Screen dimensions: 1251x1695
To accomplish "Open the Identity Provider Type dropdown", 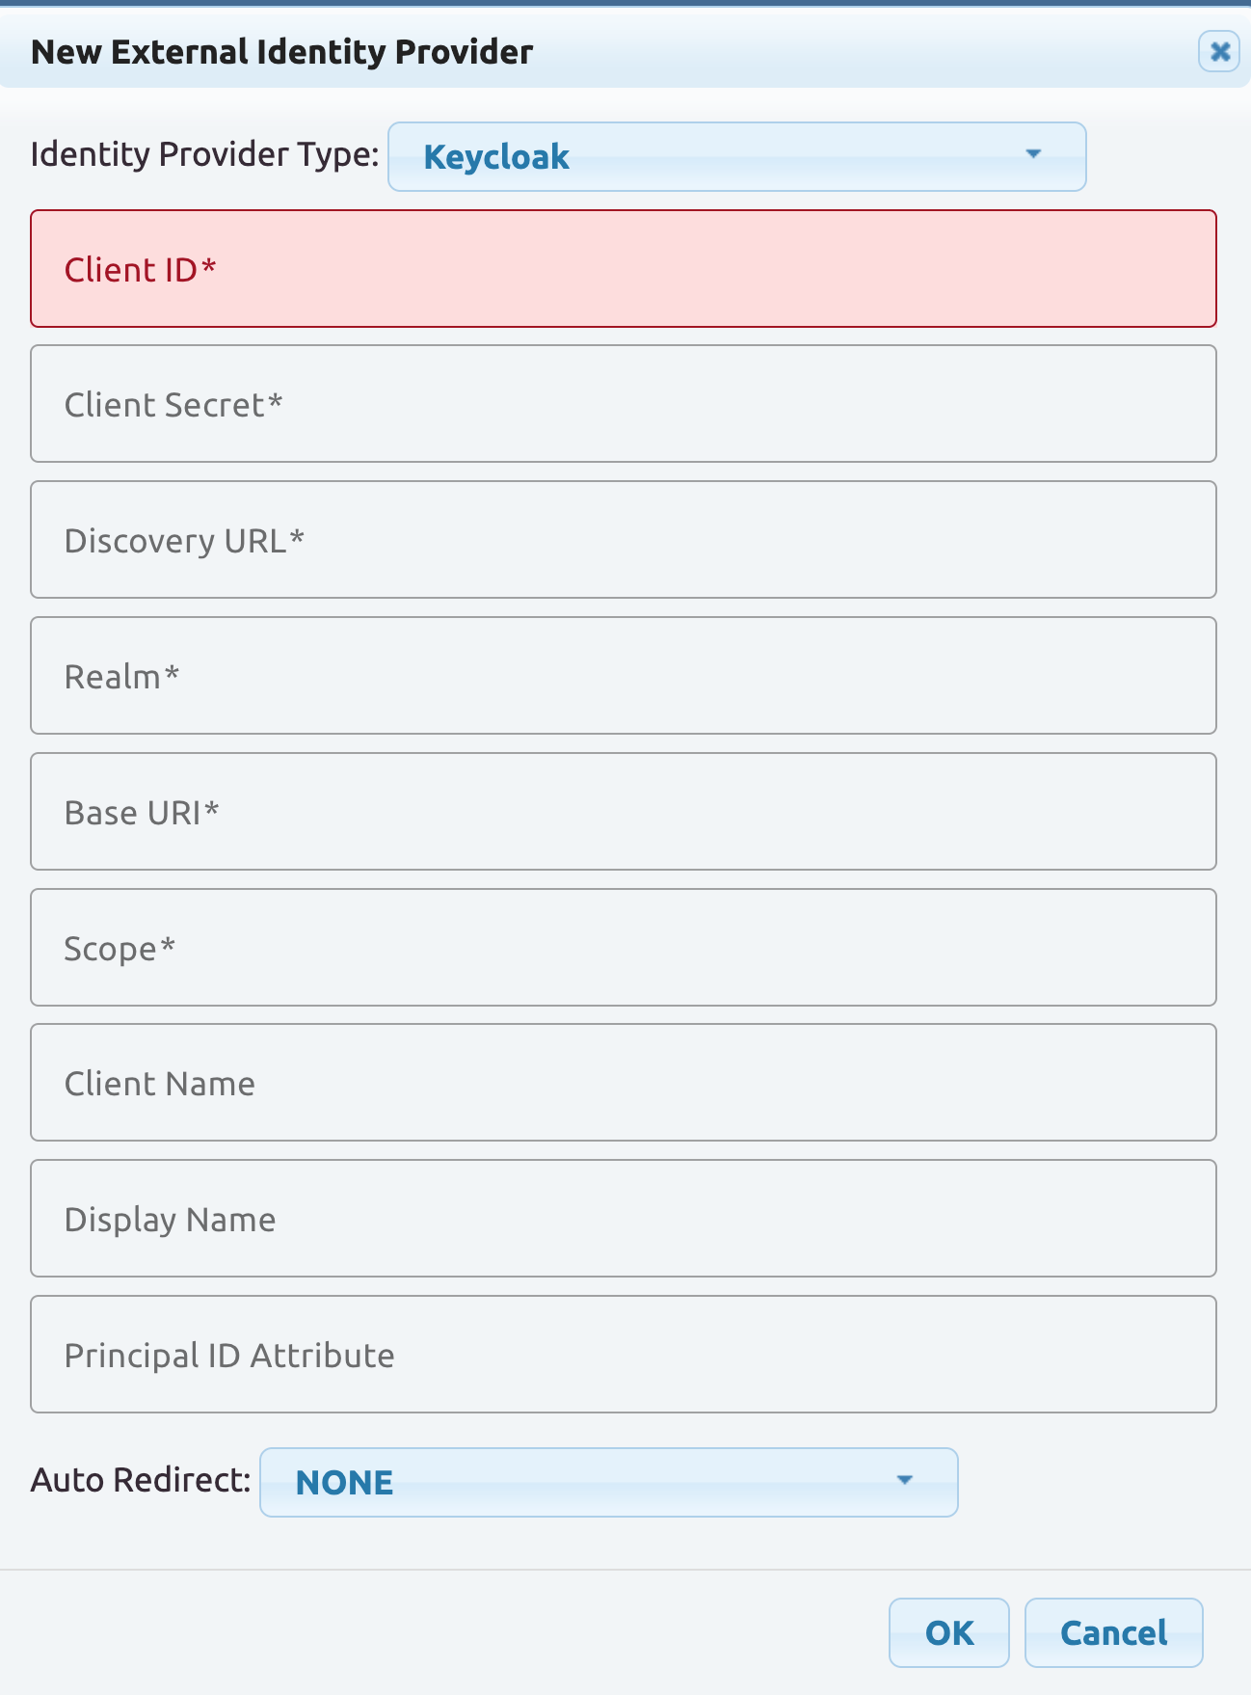I will (x=736, y=156).
